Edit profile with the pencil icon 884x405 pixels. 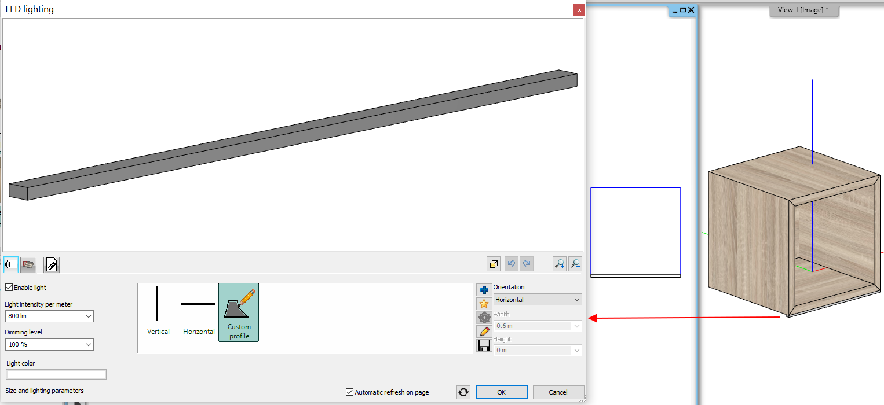[x=484, y=332]
